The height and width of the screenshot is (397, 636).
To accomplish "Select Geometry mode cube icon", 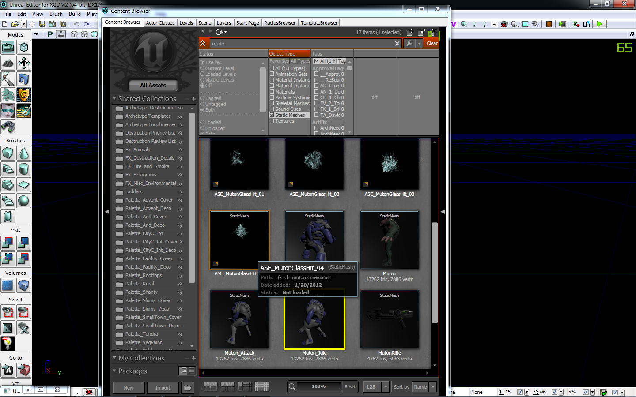I will (24, 47).
